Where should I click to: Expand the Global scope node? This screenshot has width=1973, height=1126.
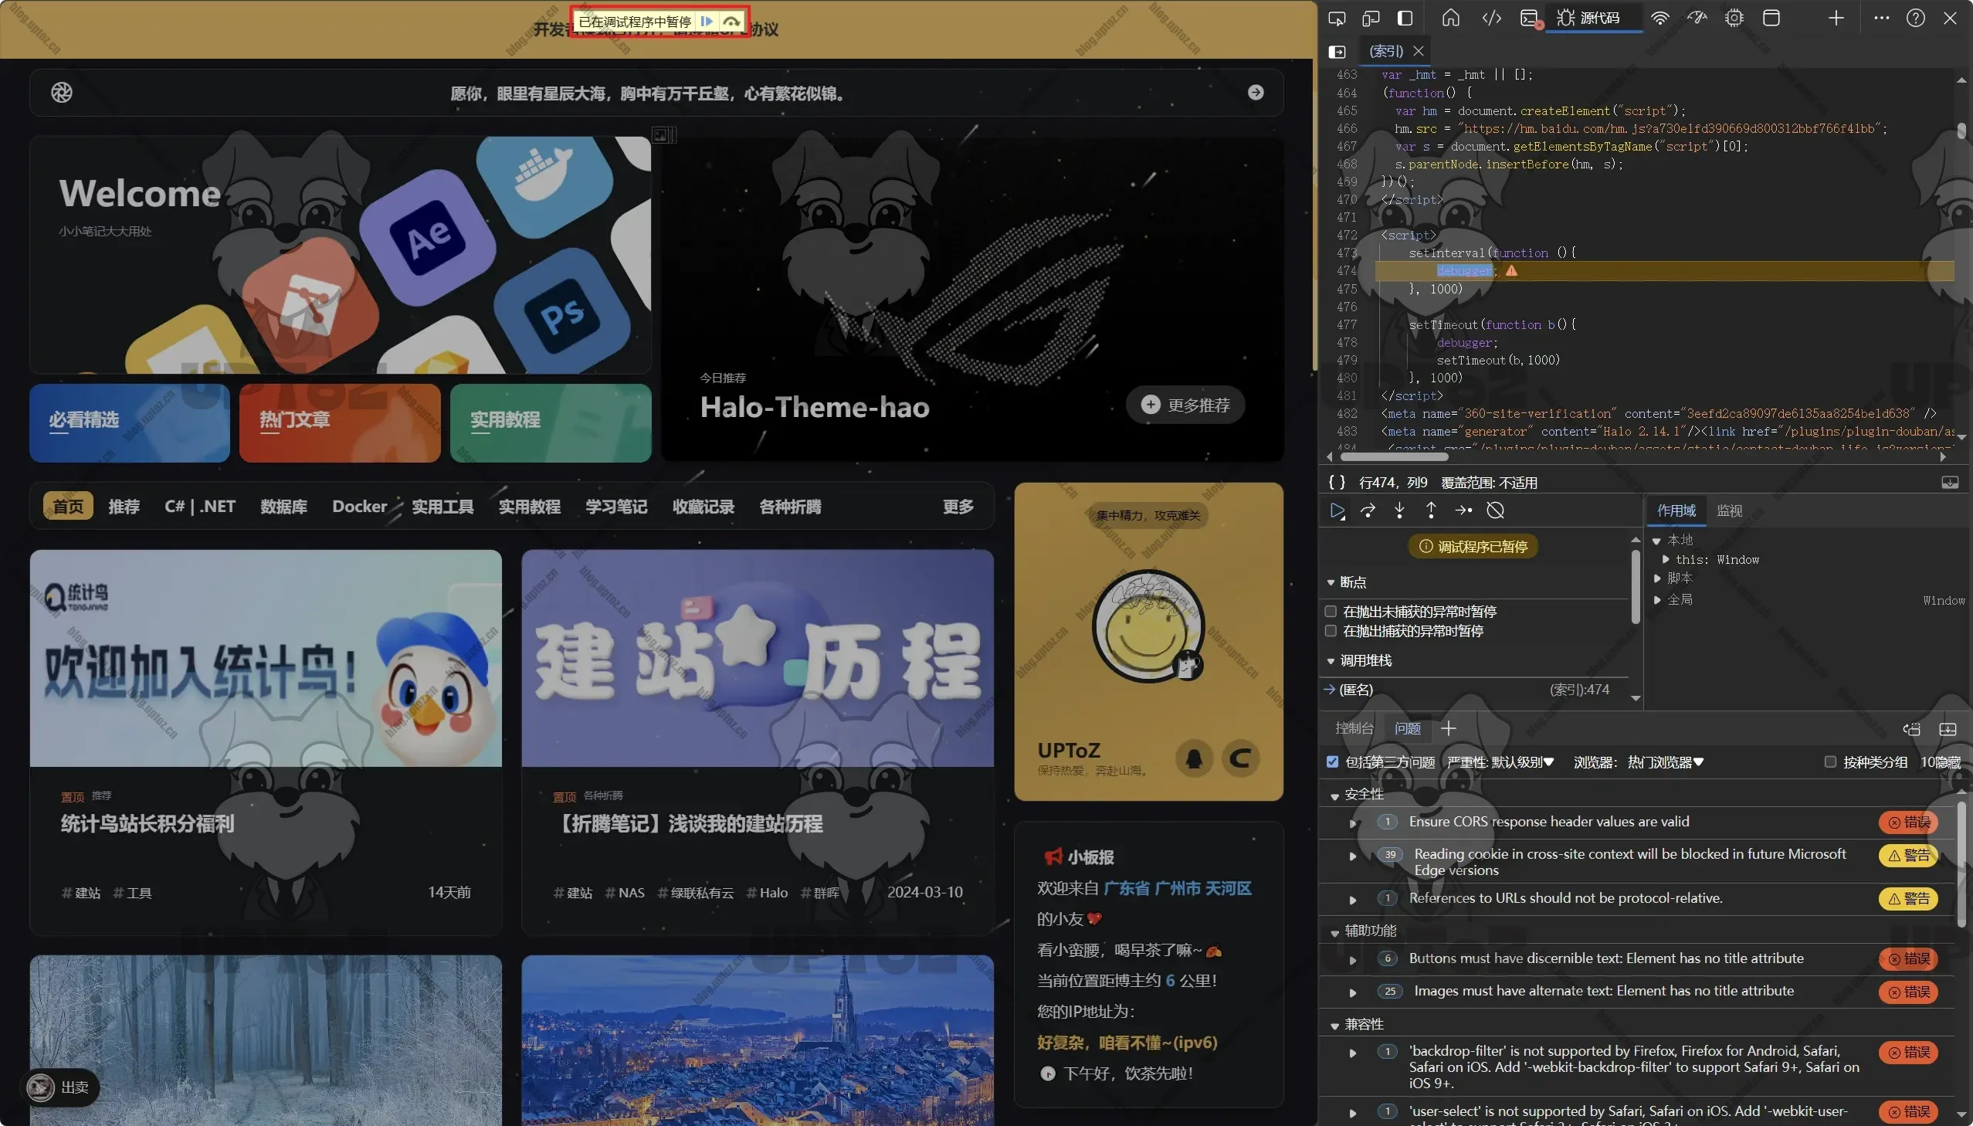pos(1657,599)
